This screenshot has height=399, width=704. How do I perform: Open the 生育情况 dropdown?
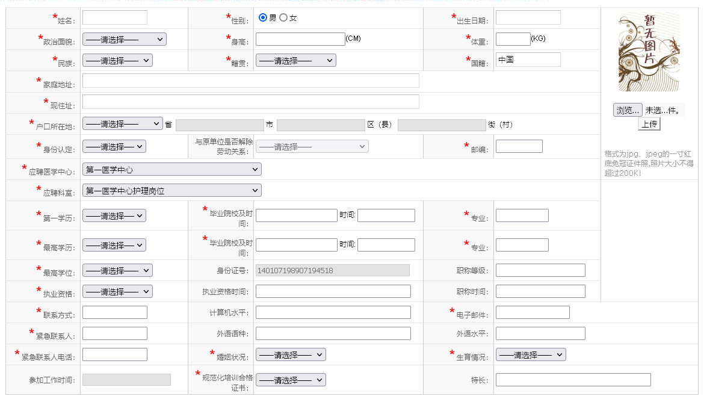[531, 355]
